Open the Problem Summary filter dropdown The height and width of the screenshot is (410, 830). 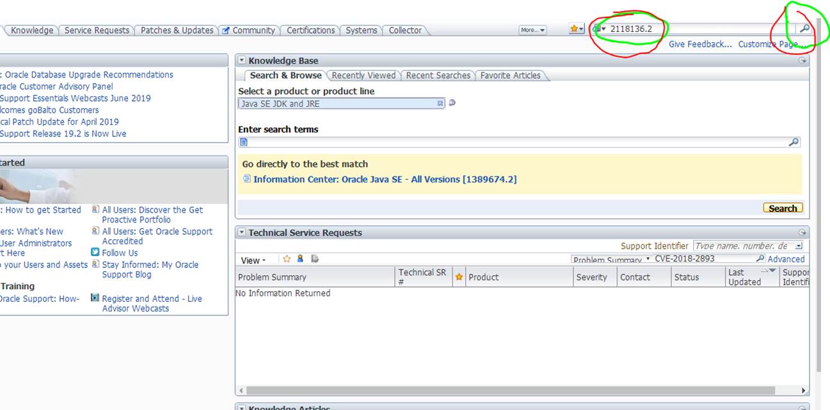(x=648, y=259)
